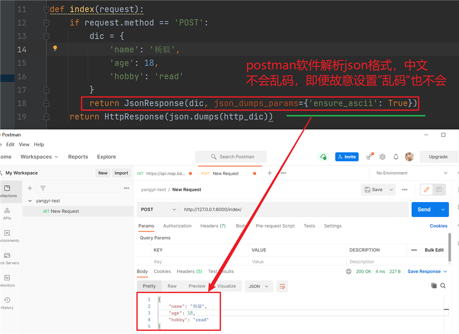
Task: Select GET New Request in collection tree
Action: tap(78, 212)
